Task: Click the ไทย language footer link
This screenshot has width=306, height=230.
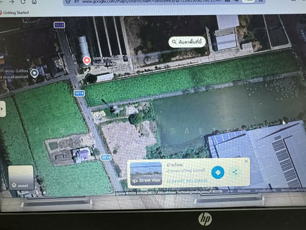Action: 230,191
